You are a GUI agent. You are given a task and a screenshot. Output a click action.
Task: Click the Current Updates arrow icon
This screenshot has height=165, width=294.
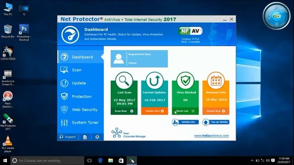point(154,81)
